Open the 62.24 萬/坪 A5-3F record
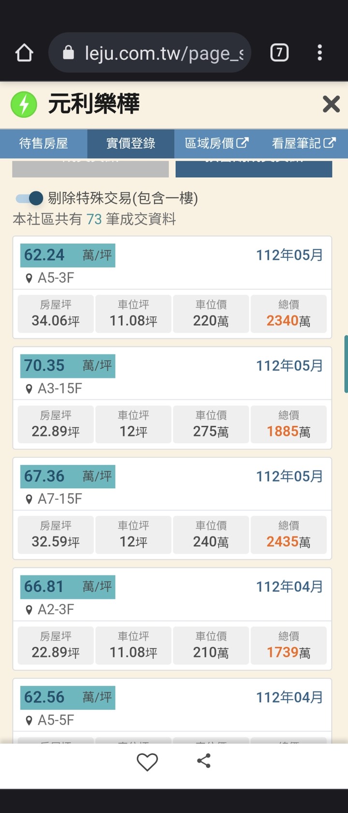This screenshot has height=813, width=348. click(x=172, y=287)
